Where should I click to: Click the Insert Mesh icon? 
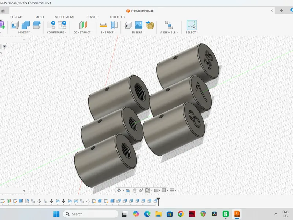(150, 25)
